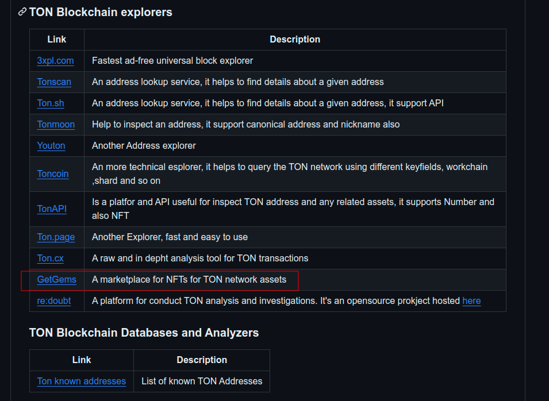Follow the 'here' link in re:doubt description
The image size is (549, 401).
coord(471,301)
